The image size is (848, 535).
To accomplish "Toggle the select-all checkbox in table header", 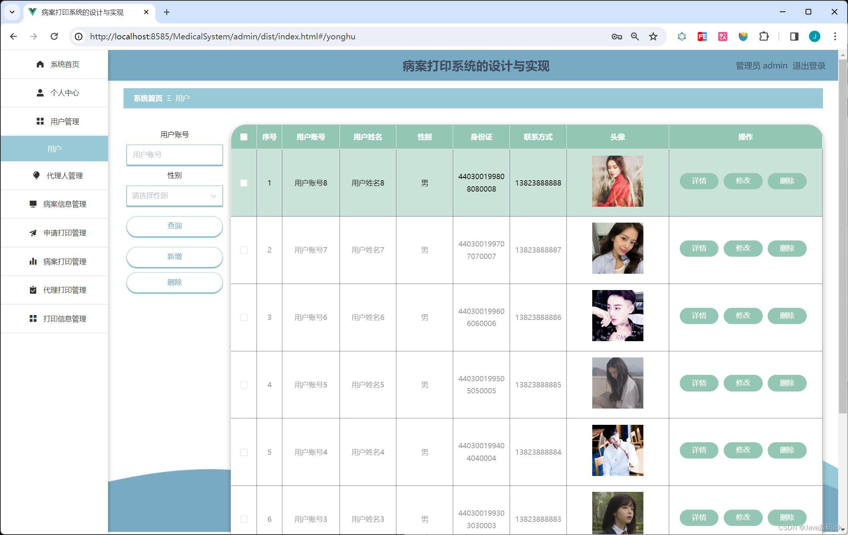I will click(x=244, y=137).
